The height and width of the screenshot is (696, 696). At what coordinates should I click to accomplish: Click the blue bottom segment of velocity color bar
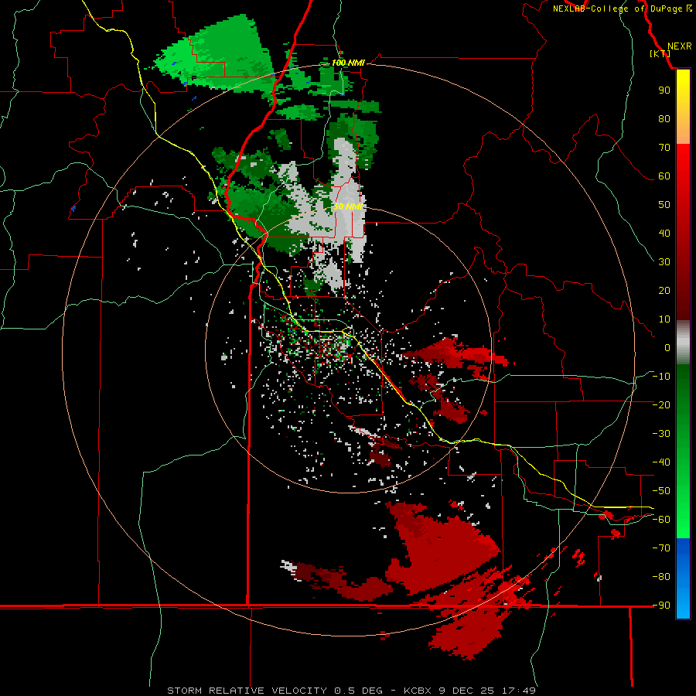tap(683, 578)
